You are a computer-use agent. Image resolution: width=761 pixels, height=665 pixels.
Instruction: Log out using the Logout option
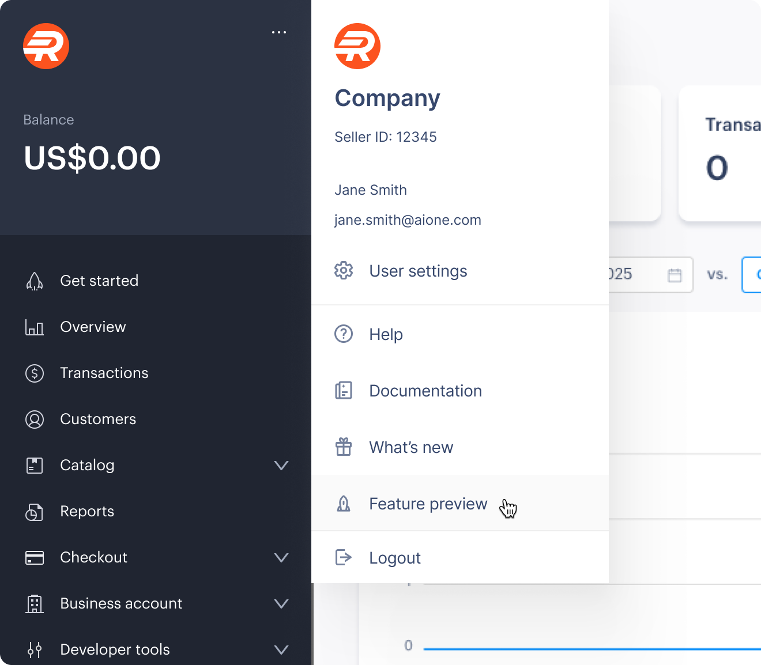[395, 558]
